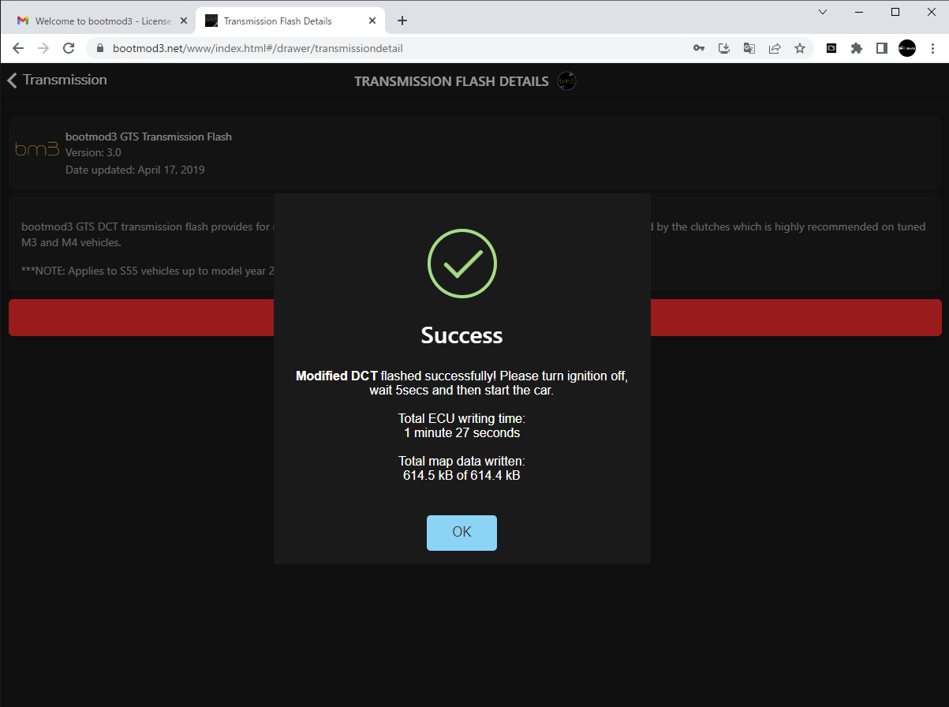Click the "Success" heading in the dialog
Screen dimensions: 949x707
tap(461, 335)
